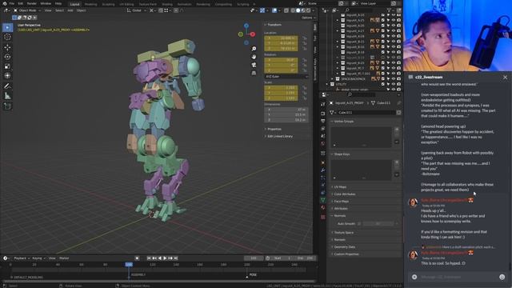
Task: Play animation forward button
Action: (165, 258)
